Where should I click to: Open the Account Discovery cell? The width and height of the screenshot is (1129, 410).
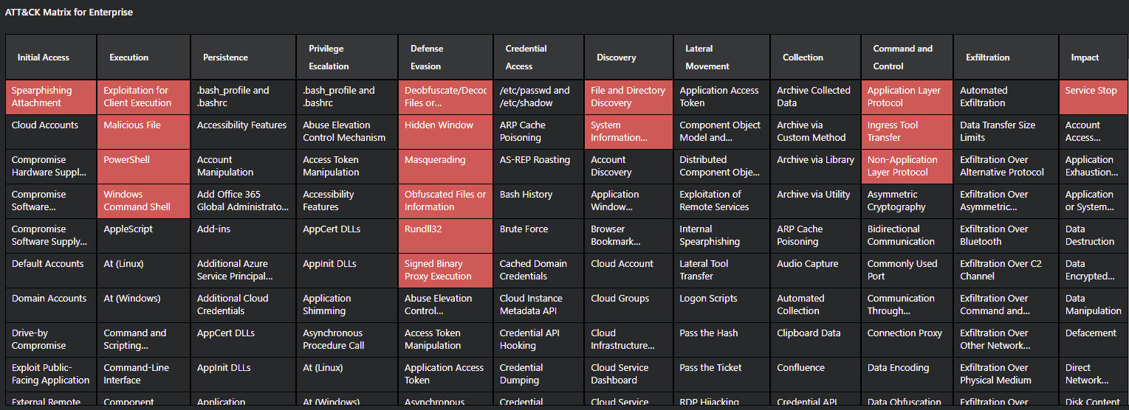(x=629, y=167)
